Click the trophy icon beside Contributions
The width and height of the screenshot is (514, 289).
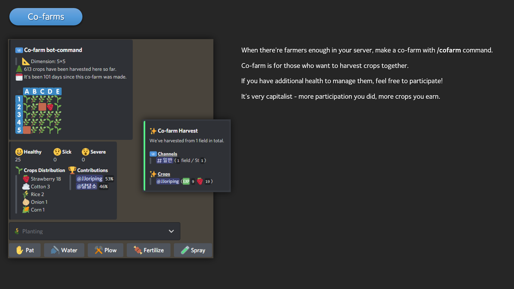[x=72, y=170]
